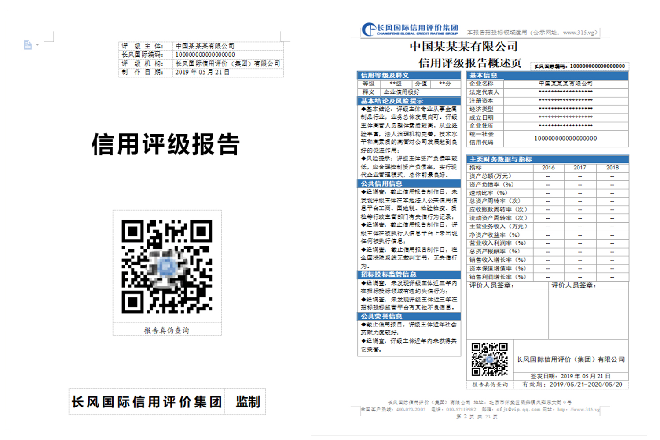This screenshot has width=660, height=440.
Task: Click the 注册资本 row label
Action: click(481, 101)
